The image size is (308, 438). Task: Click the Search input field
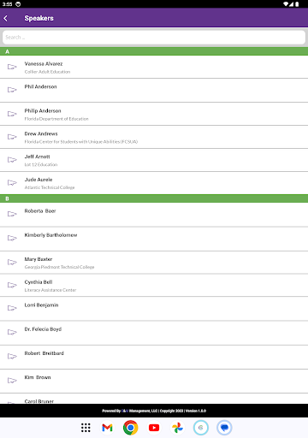(154, 38)
